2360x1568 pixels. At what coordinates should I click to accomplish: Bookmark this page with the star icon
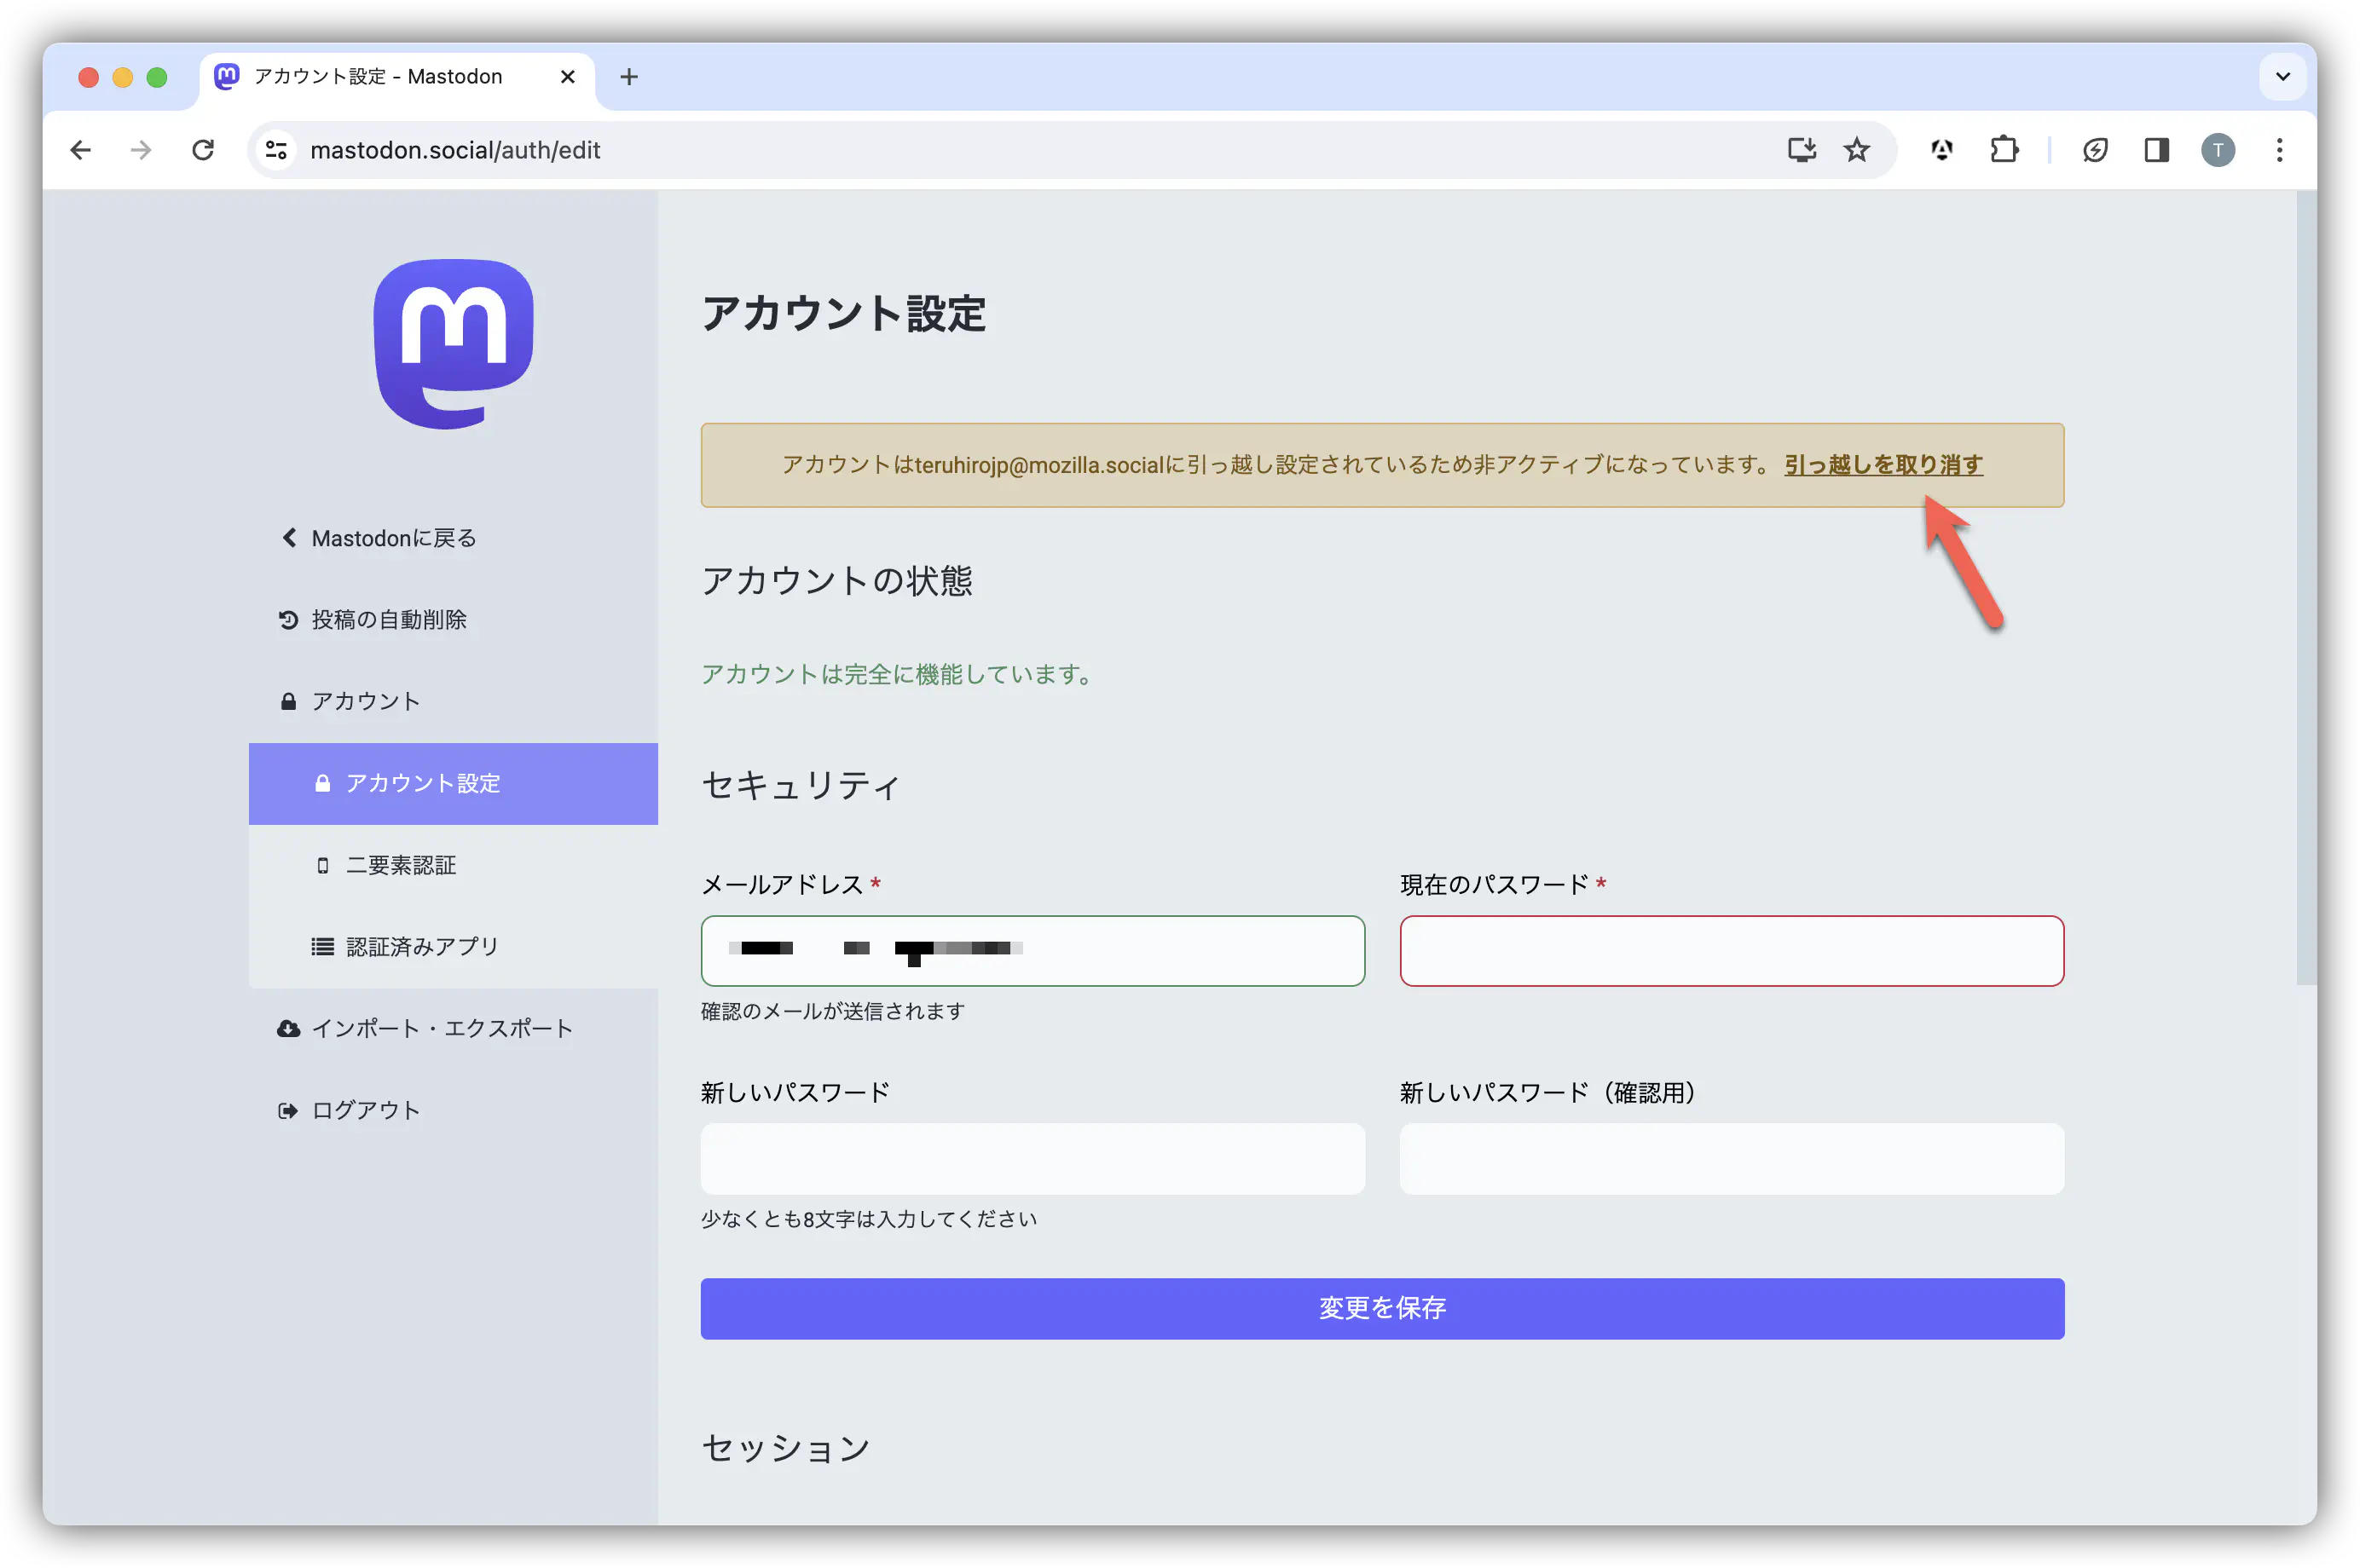click(1857, 150)
